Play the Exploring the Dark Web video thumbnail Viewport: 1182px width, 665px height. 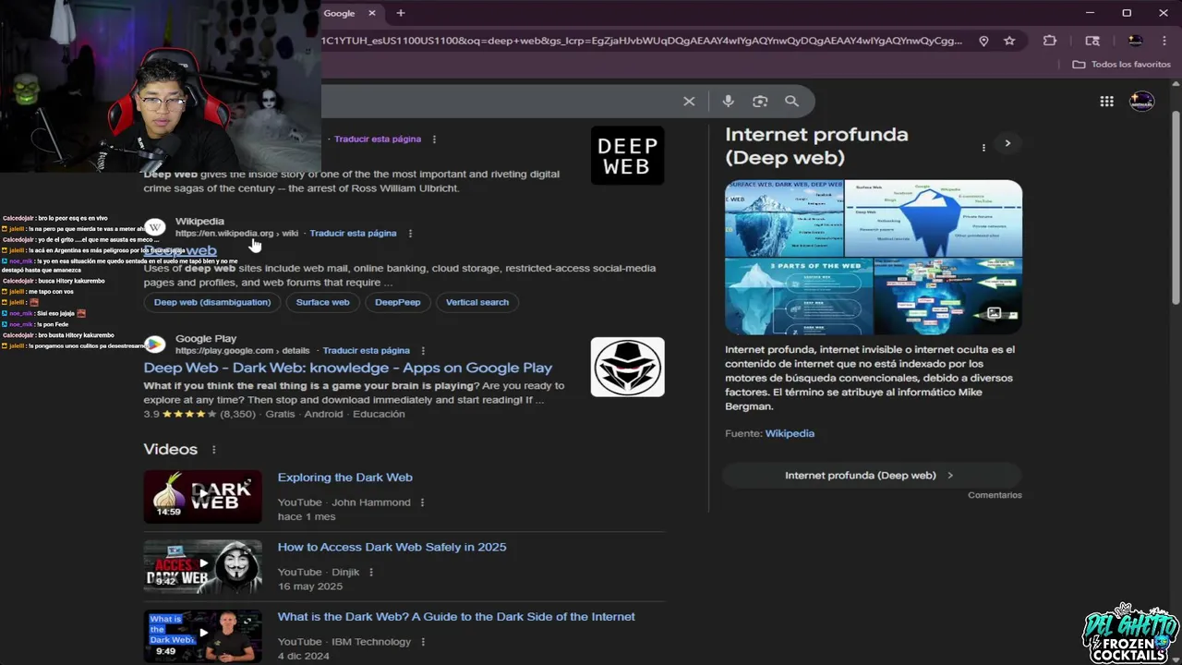click(202, 497)
